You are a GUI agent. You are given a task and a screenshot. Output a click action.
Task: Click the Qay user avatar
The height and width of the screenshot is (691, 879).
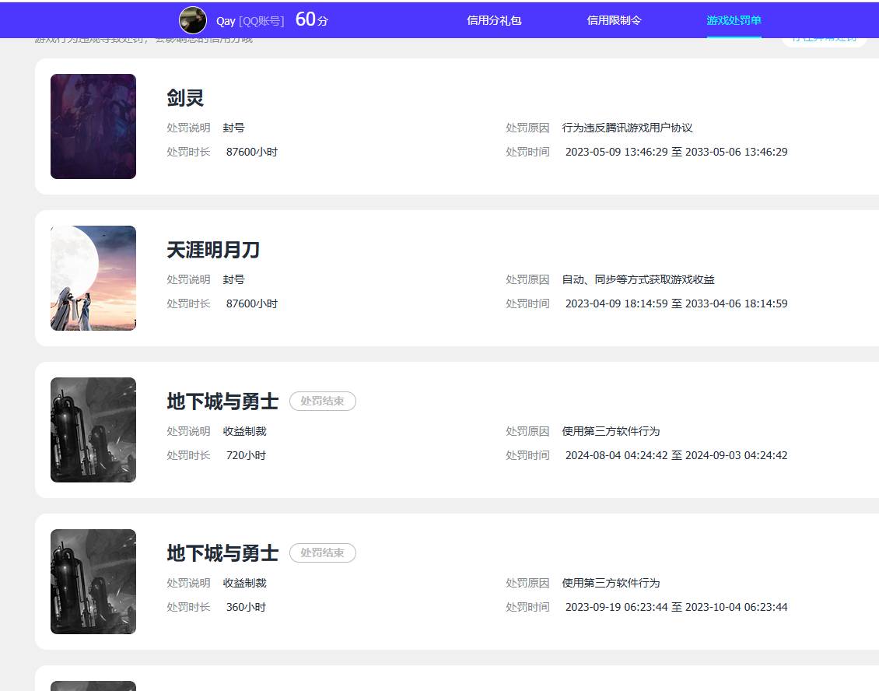192,20
